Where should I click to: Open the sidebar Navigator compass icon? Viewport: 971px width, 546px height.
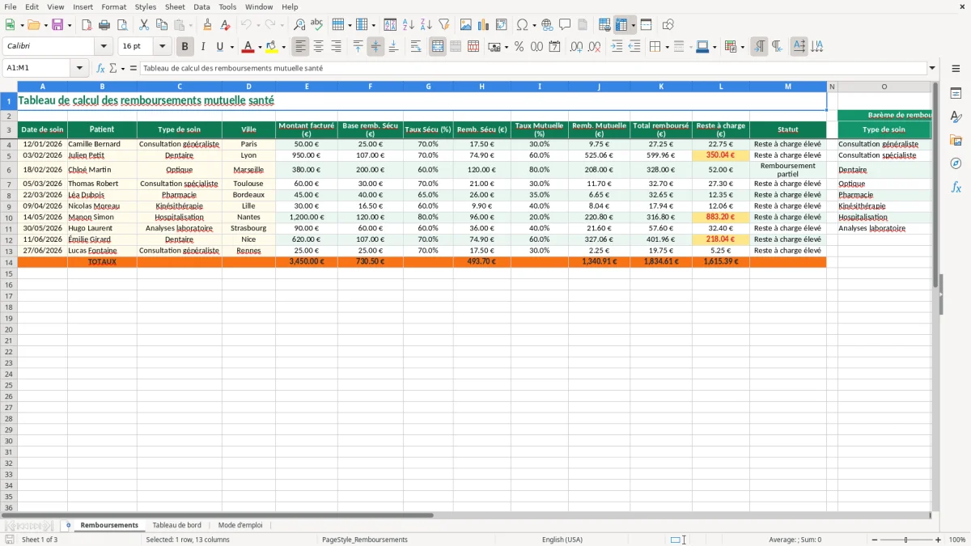point(956,163)
